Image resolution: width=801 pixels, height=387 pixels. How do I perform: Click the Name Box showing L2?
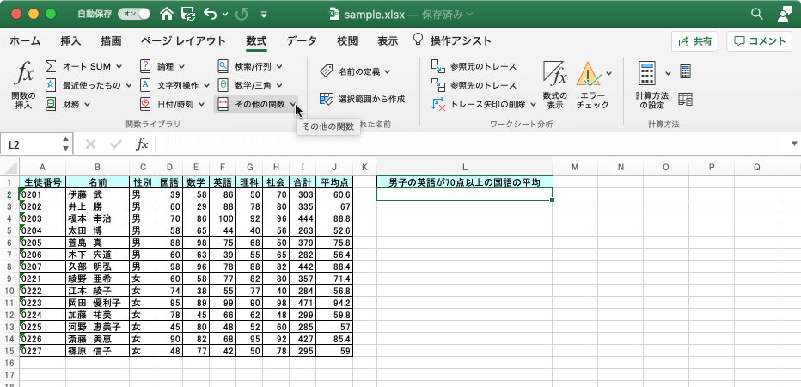[x=33, y=144]
